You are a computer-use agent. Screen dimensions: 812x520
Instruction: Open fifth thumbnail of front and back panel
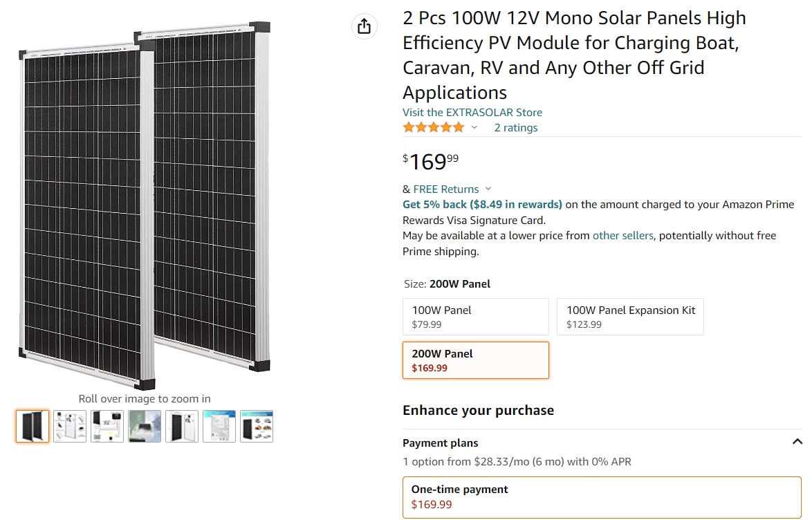tap(182, 426)
